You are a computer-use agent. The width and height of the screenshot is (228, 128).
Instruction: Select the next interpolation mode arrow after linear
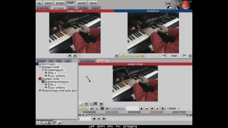[184, 55]
